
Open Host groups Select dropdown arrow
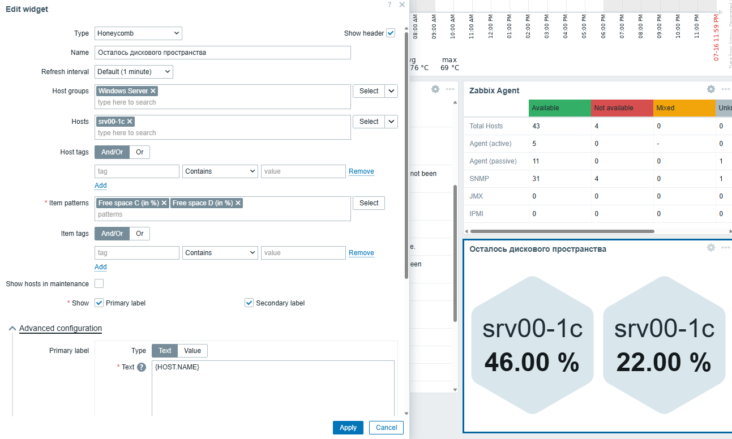click(x=392, y=91)
